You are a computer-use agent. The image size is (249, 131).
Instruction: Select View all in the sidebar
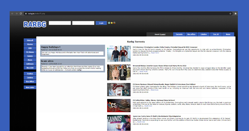click(x=30, y=40)
